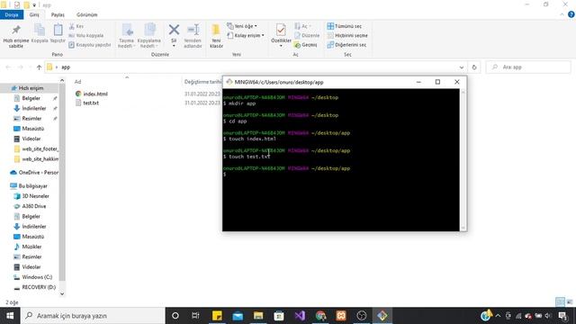The image size is (576, 324).
Task: Click the Kopyala ribbon icon
Action: point(40,30)
